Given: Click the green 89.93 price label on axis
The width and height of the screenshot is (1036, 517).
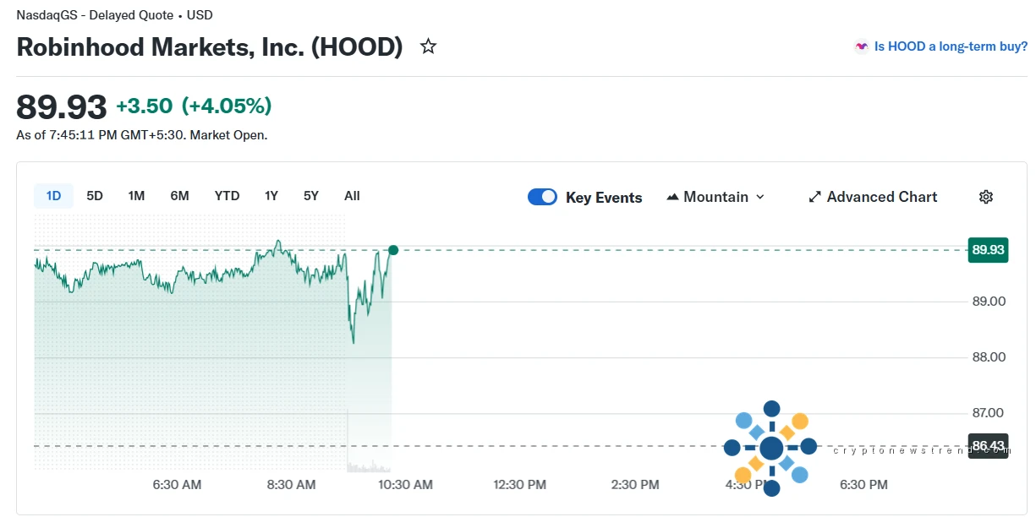Looking at the screenshot, I should click(x=988, y=250).
